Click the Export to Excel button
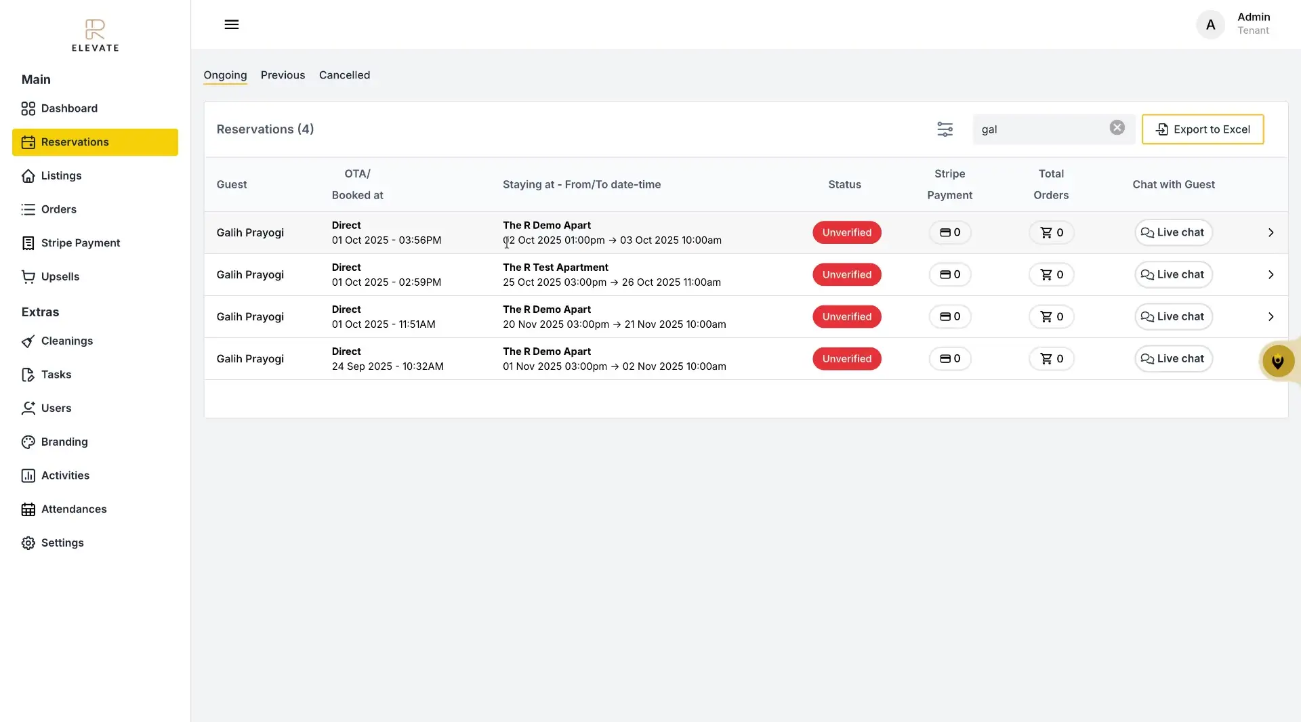Viewport: 1301px width, 722px height. (1203, 129)
